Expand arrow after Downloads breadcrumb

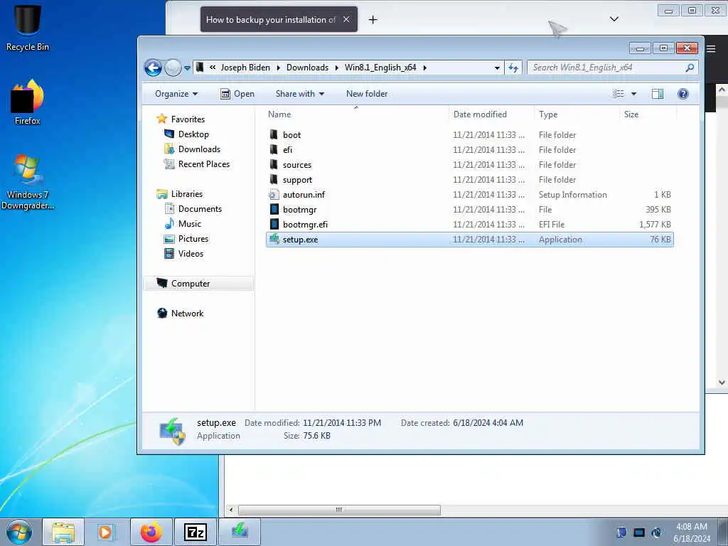tap(336, 68)
